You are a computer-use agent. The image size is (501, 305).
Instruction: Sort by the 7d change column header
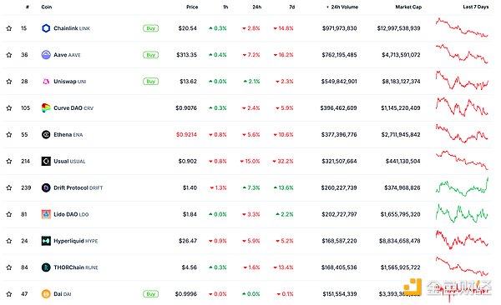click(291, 7)
